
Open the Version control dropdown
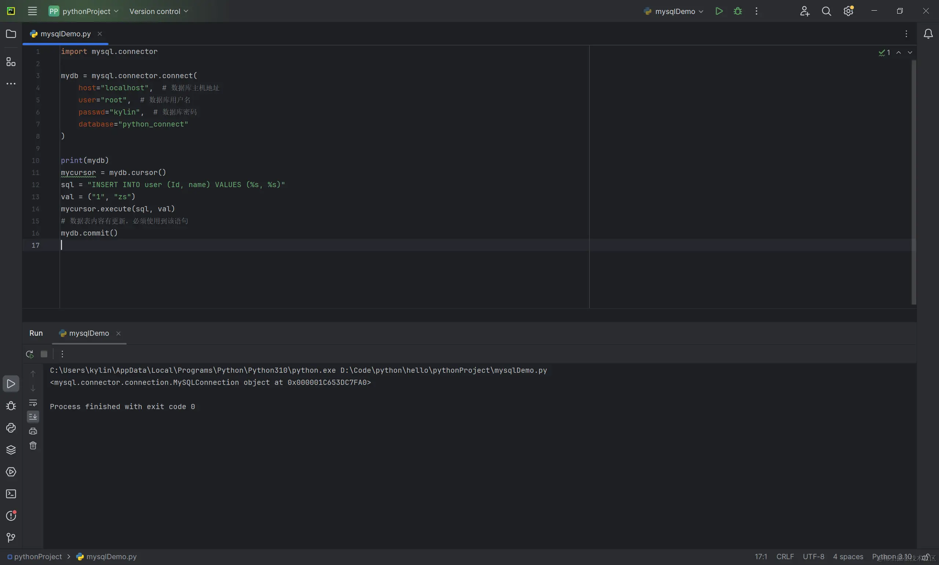159,11
